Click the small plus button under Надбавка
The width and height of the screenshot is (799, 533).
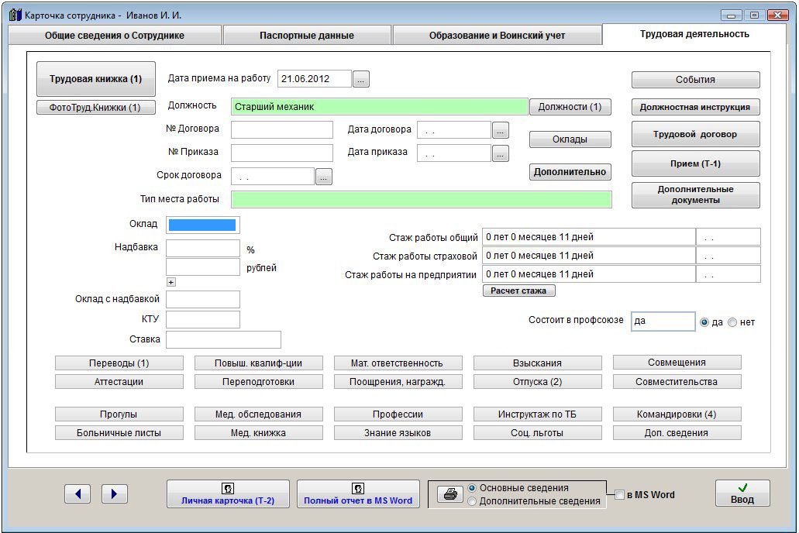171,282
